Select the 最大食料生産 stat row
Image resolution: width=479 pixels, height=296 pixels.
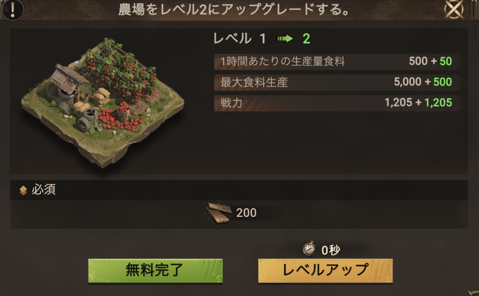pos(336,82)
